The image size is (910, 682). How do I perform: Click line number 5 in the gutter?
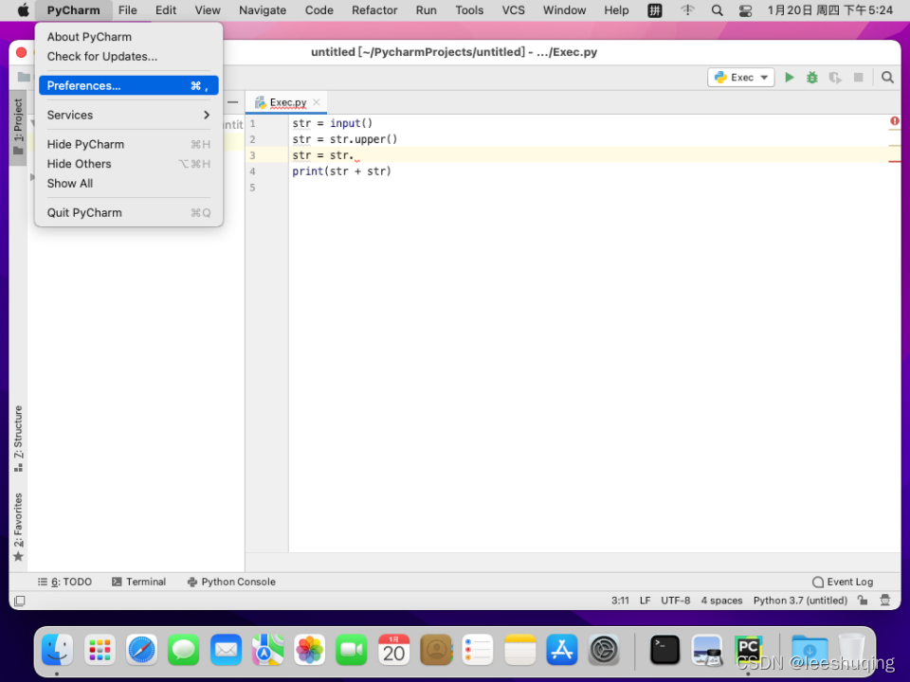tap(252, 188)
